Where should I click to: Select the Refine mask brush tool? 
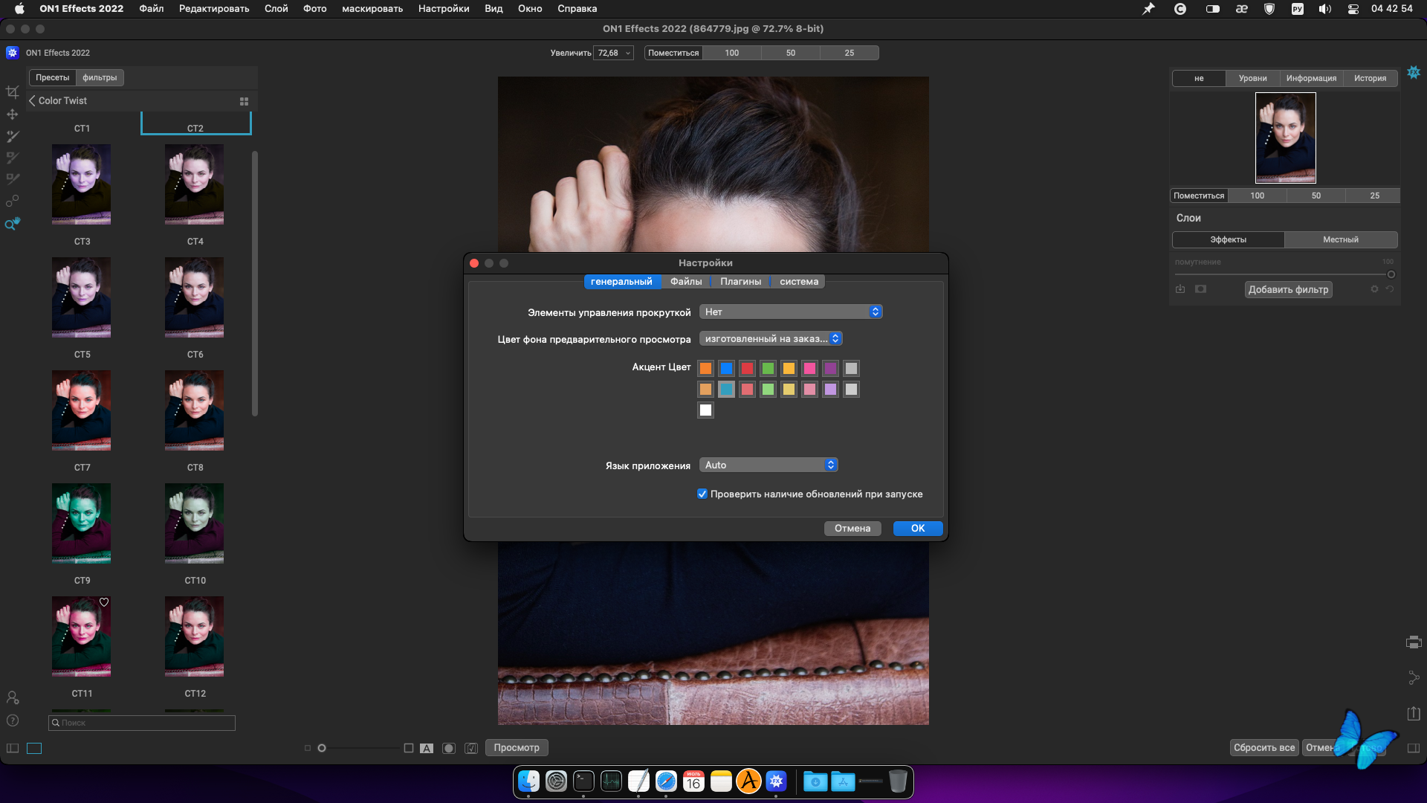(13, 158)
